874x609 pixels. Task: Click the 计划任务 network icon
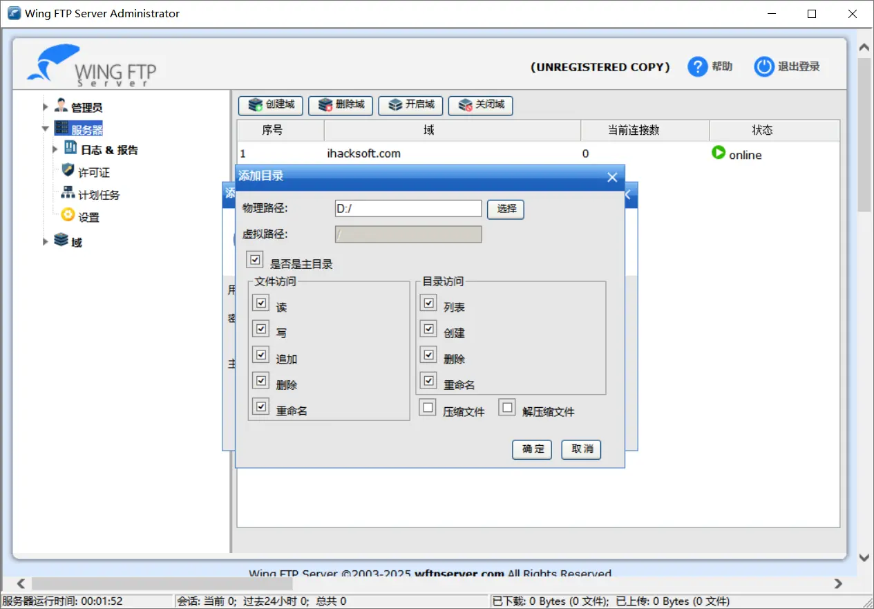[x=68, y=193]
